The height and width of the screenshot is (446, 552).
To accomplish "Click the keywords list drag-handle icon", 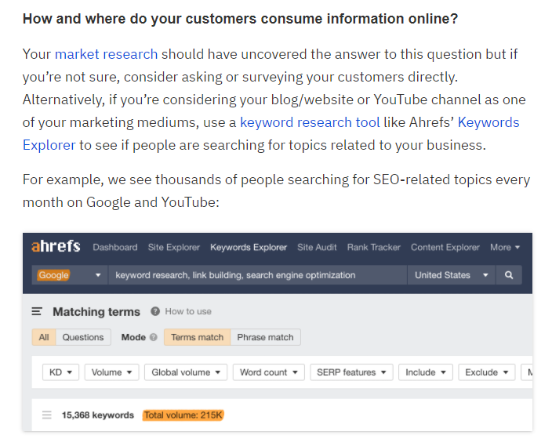I will point(47,415).
